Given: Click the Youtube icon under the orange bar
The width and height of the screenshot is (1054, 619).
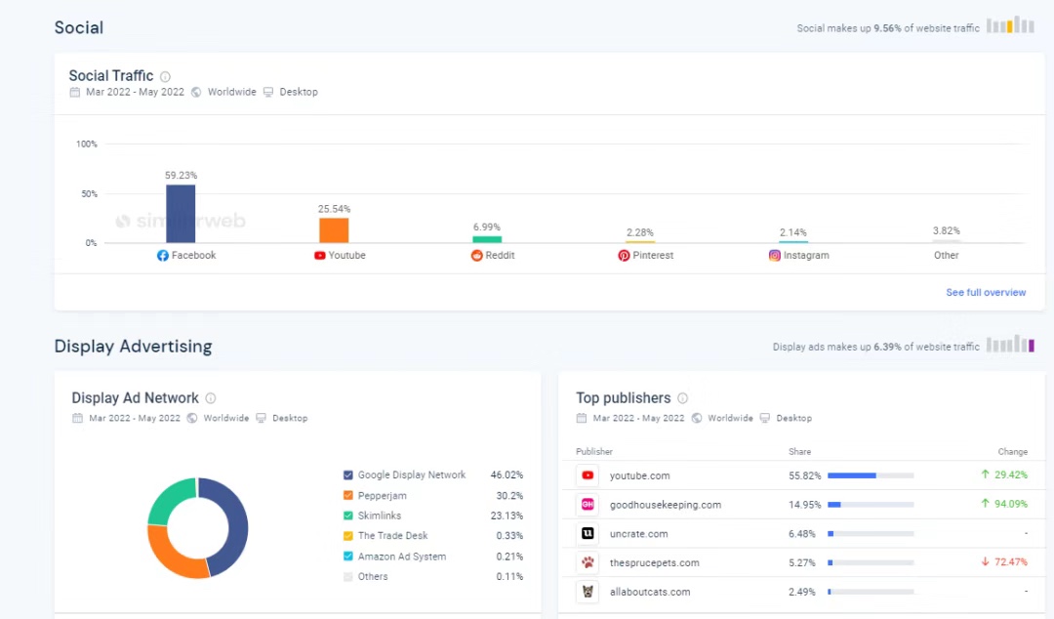Looking at the screenshot, I should [x=320, y=256].
